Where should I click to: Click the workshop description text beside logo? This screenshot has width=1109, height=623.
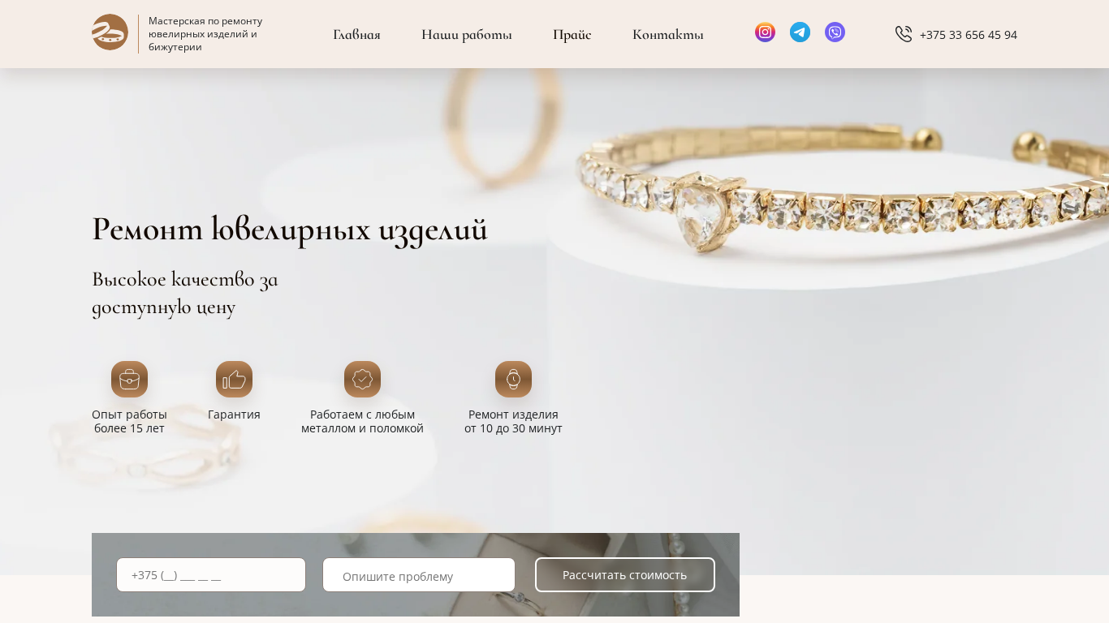[205, 34]
